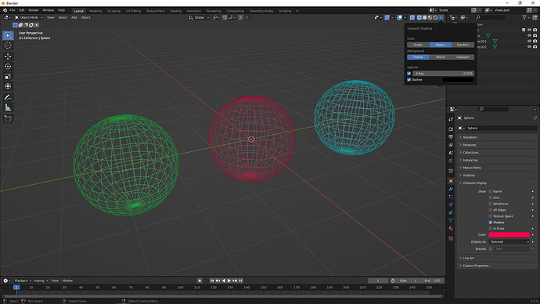
Task: Open the viewport Add menu
Action: (74, 17)
